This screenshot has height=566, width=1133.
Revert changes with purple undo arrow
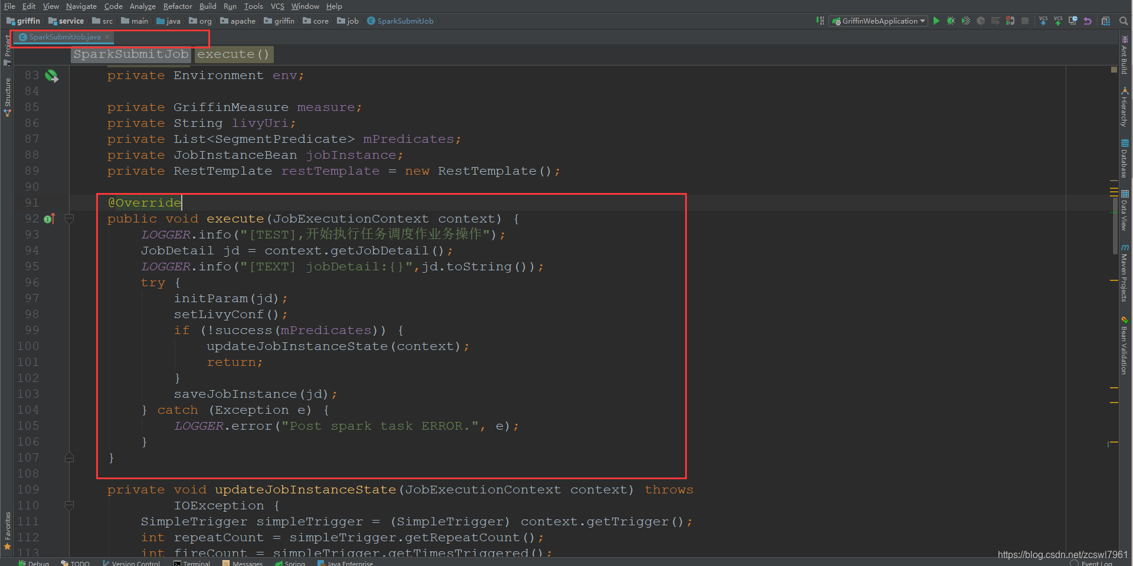1088,21
